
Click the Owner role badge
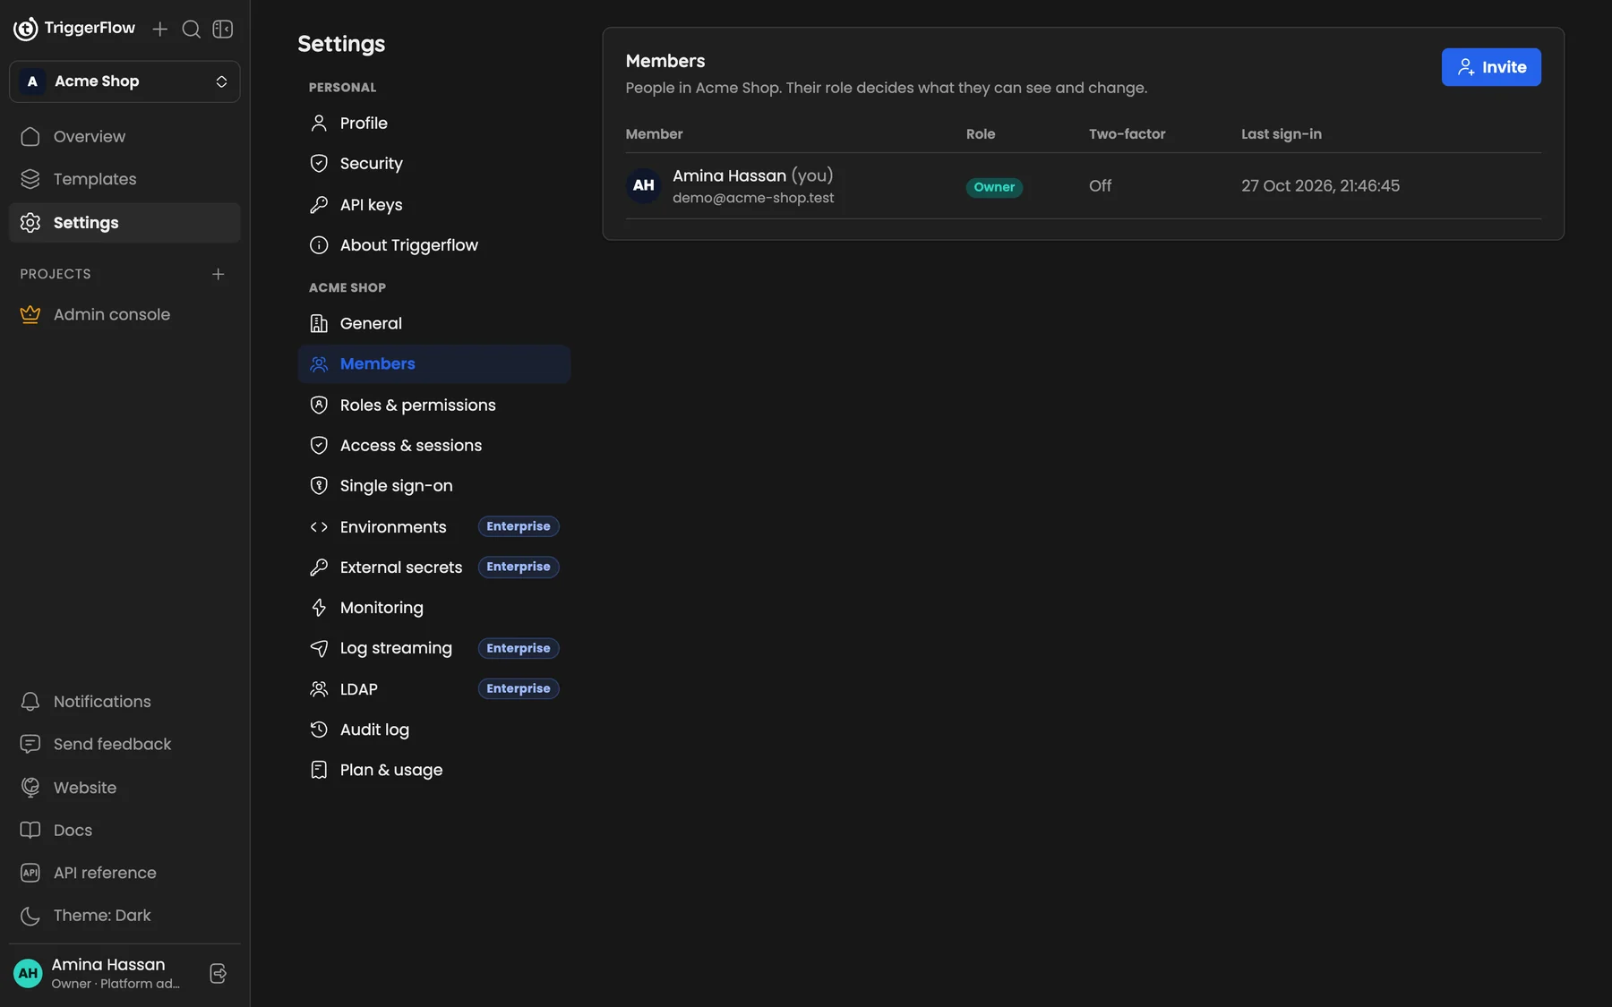[994, 187]
